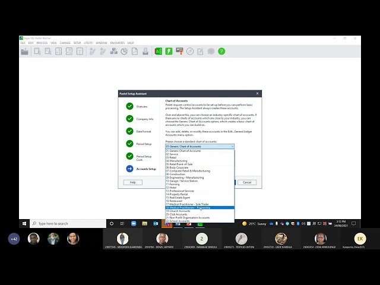This screenshot has height=285, width=380.
Task: Click the green lightning bolt toolbar icon
Action: [169, 52]
